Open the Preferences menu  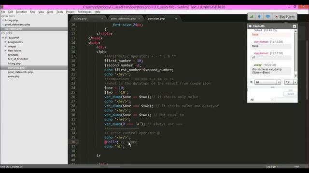[84, 12]
